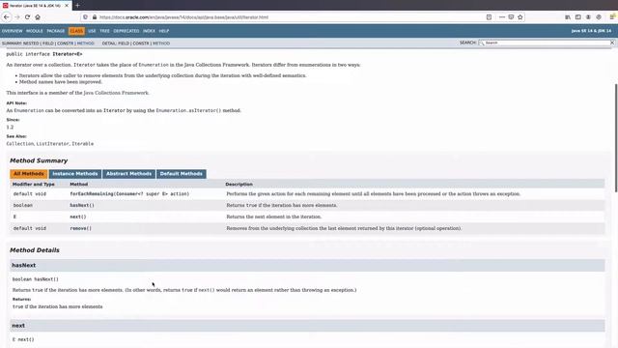Select the All Methods tab
The width and height of the screenshot is (618, 348).
[x=28, y=174]
